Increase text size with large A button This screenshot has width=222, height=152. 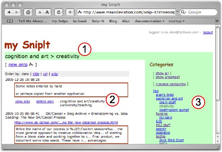(47, 12)
